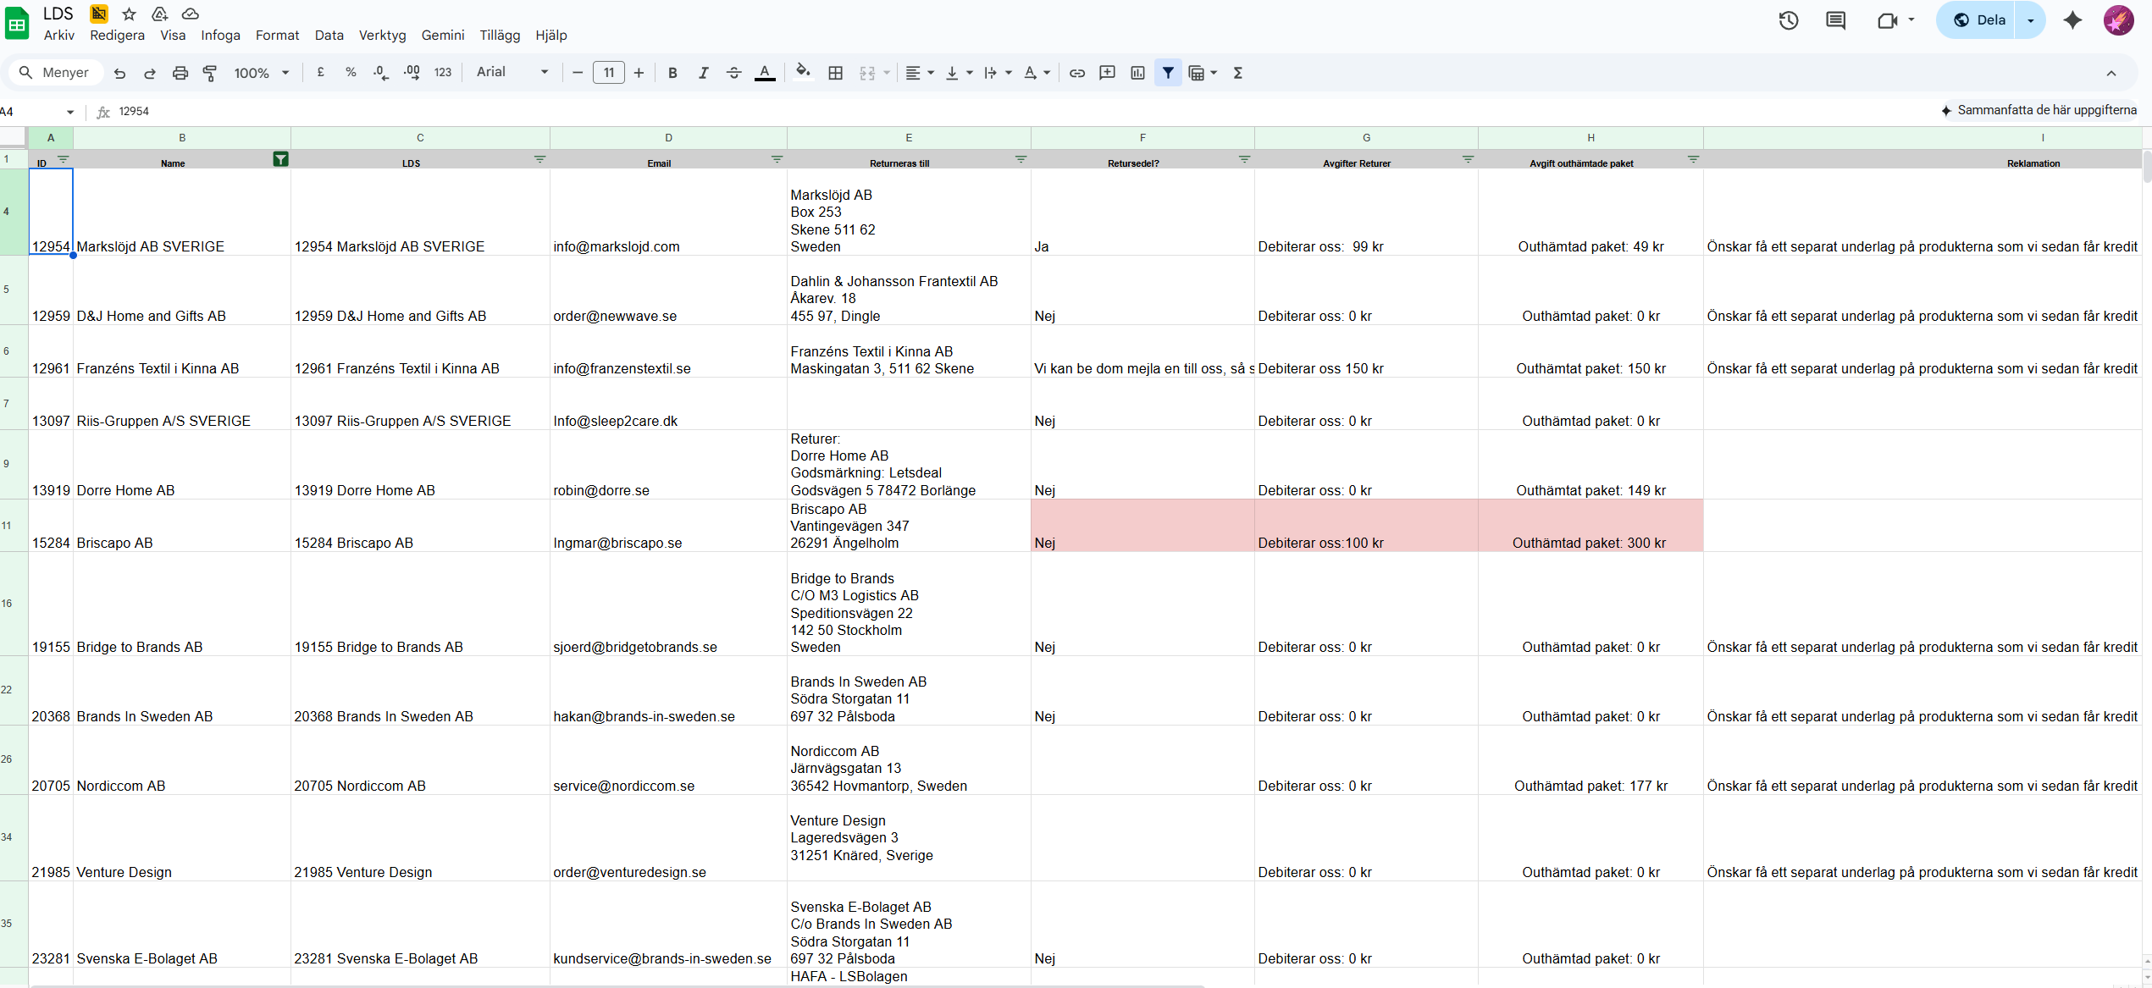Viewport: 2152px width, 988px height.
Task: Click the borders icon
Action: [835, 73]
